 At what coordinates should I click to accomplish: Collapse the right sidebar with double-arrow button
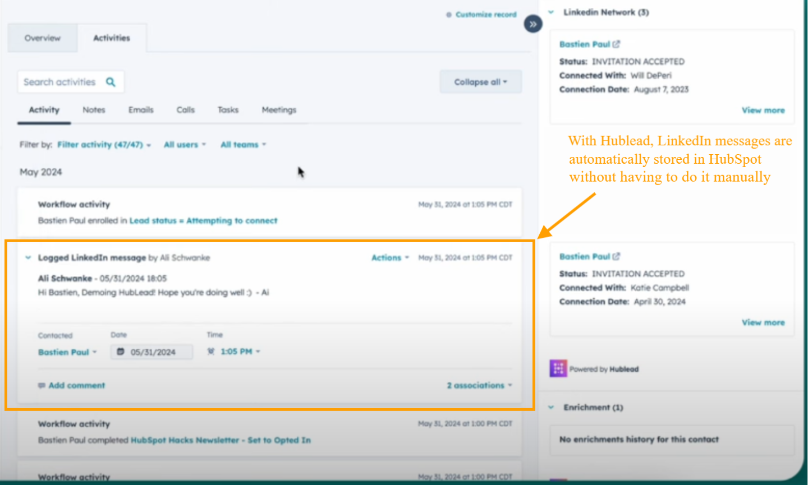click(533, 24)
